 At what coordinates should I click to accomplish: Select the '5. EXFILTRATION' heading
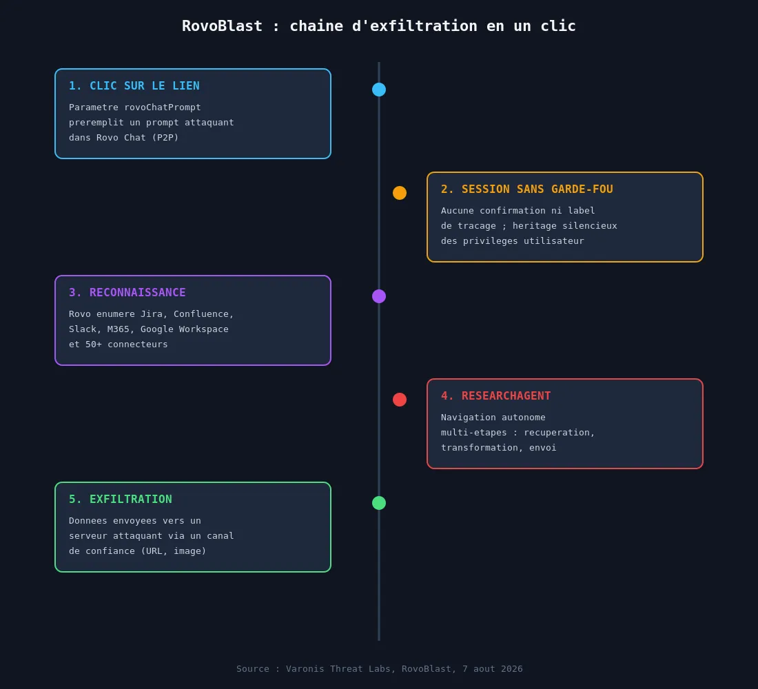(121, 500)
